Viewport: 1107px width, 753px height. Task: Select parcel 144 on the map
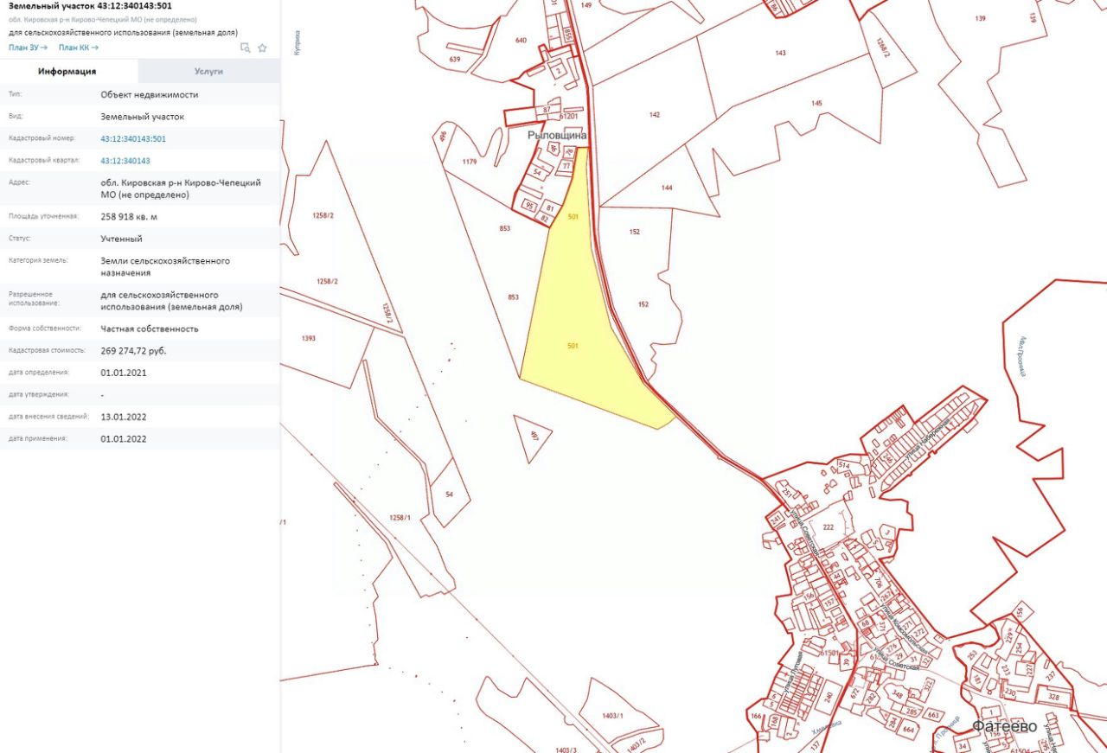tap(666, 188)
